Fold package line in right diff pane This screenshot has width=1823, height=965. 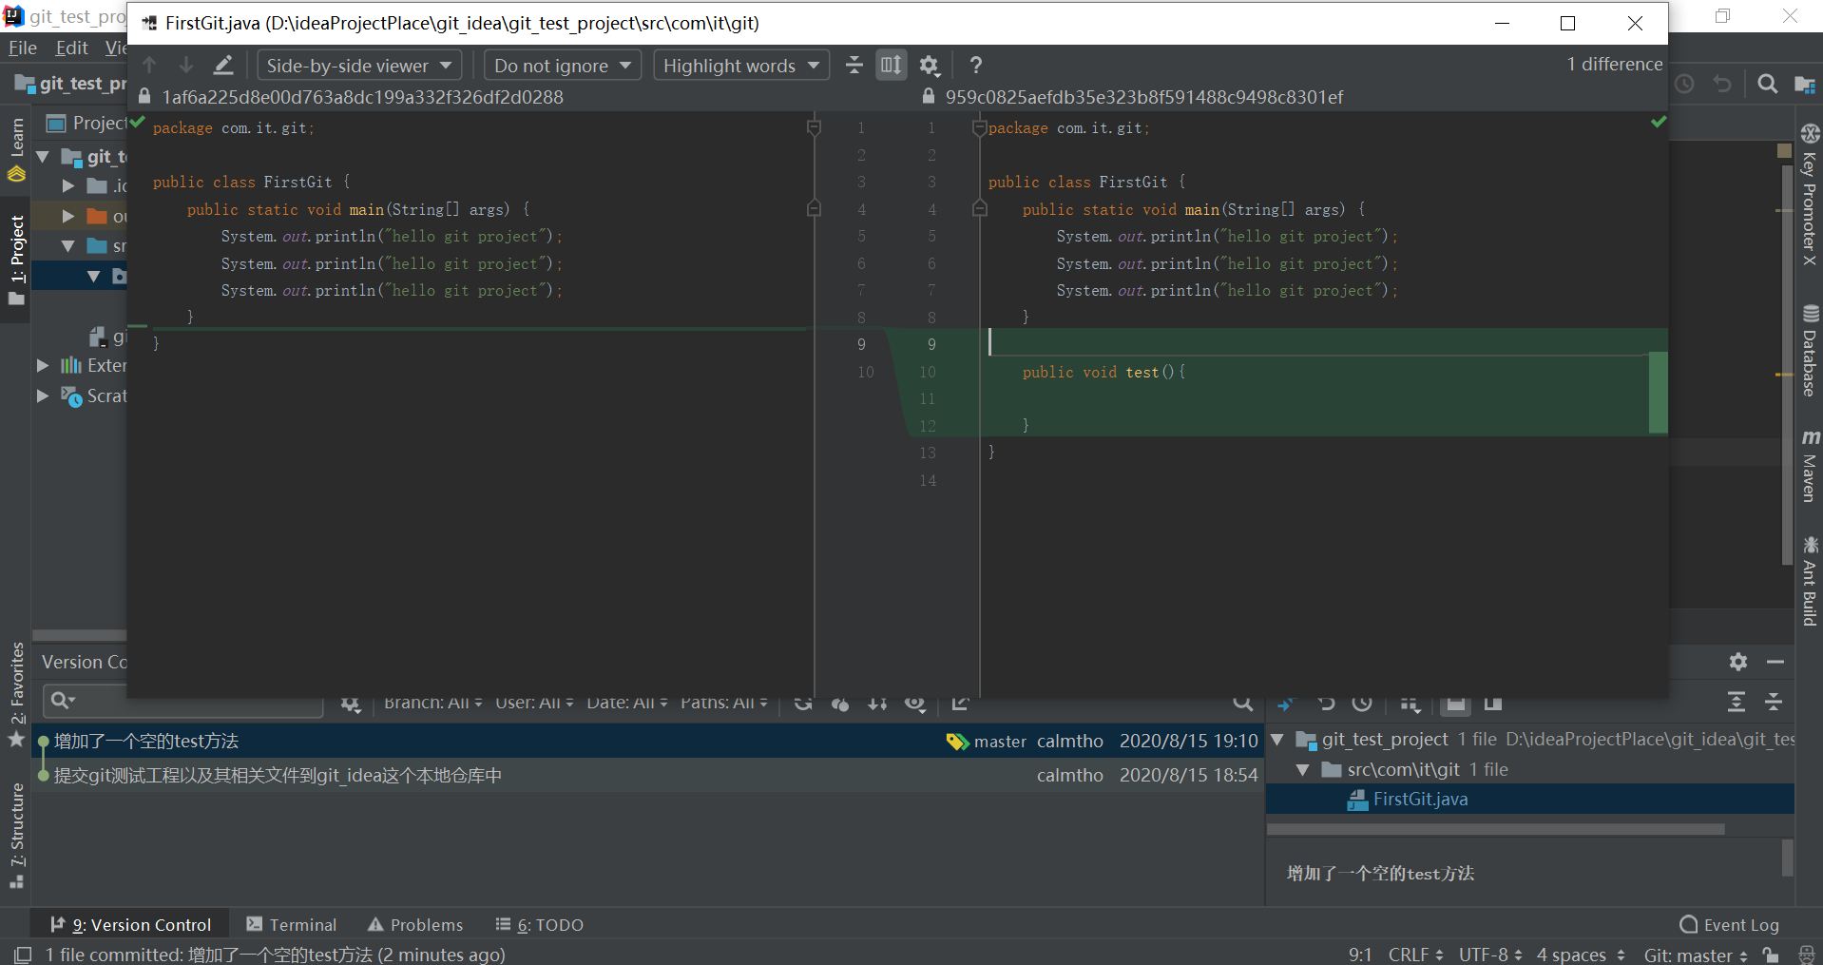tap(980, 127)
